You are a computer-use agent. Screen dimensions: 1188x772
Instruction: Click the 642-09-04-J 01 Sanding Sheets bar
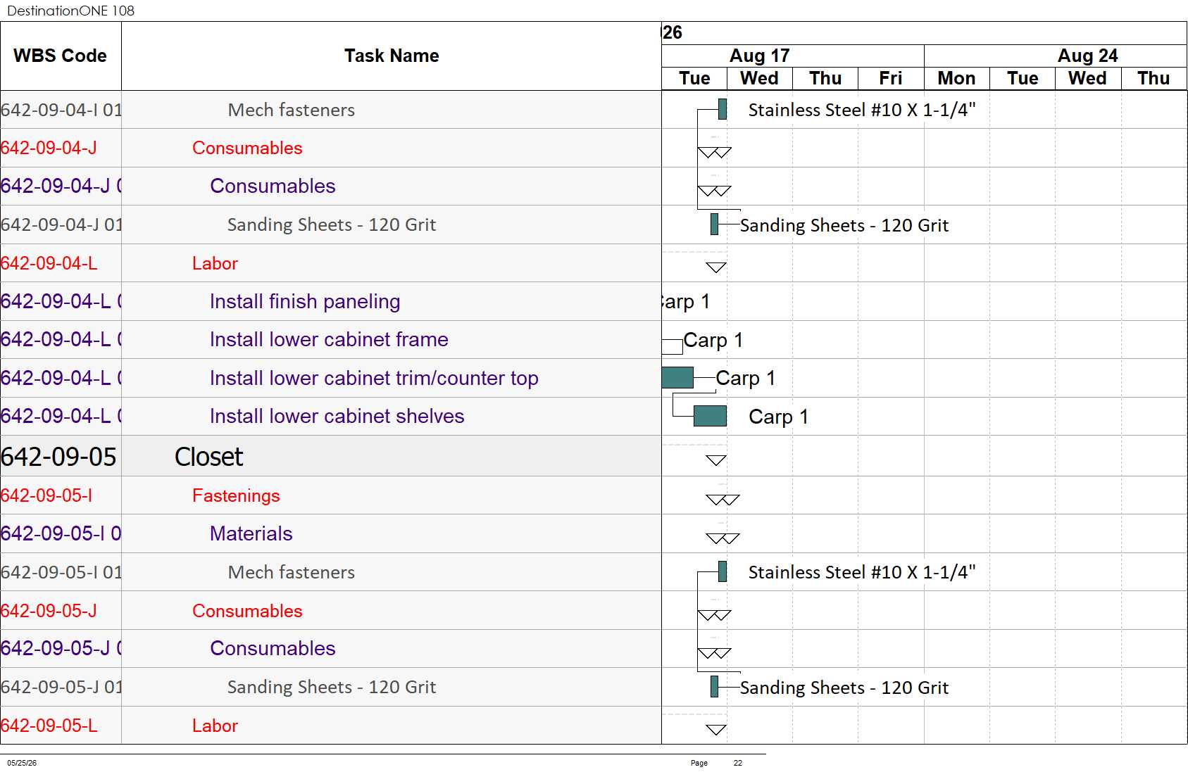[714, 224]
